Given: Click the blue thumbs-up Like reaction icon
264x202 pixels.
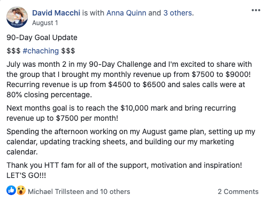Looking at the screenshot, I should (x=11, y=190).
